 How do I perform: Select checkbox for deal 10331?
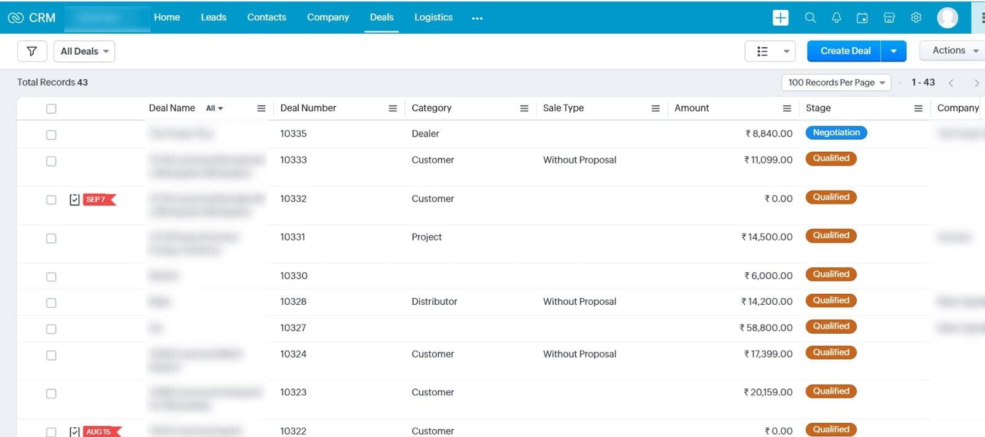click(51, 238)
